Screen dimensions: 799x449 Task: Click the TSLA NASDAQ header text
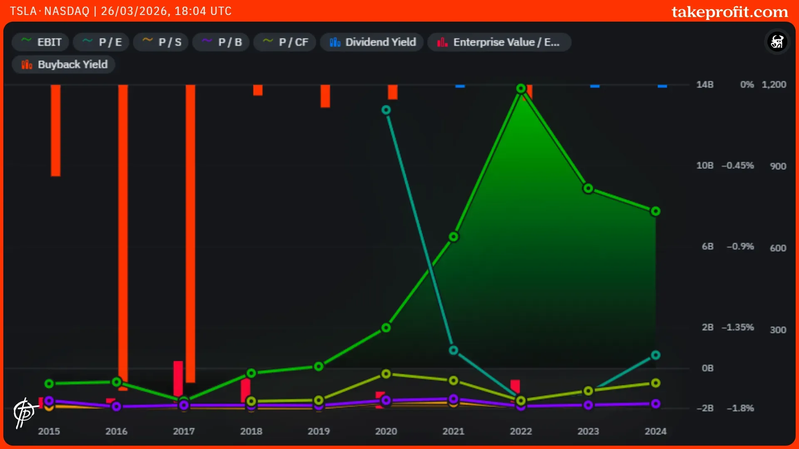pyautogui.click(x=50, y=11)
